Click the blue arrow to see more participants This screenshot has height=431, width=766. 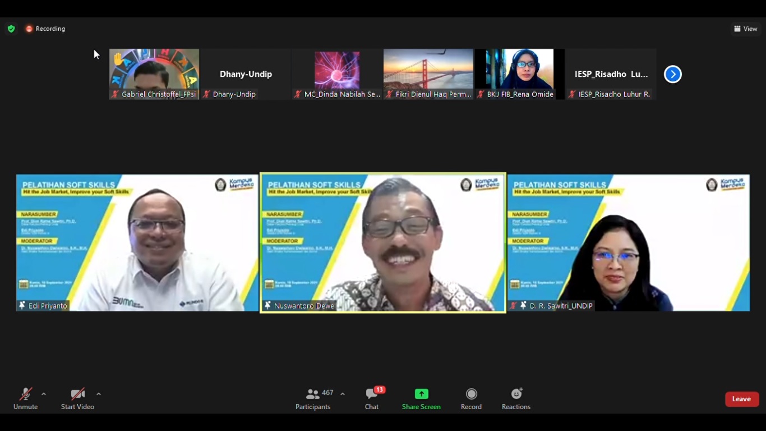point(672,74)
